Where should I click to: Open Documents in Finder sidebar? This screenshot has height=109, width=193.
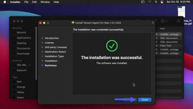tap(23, 48)
